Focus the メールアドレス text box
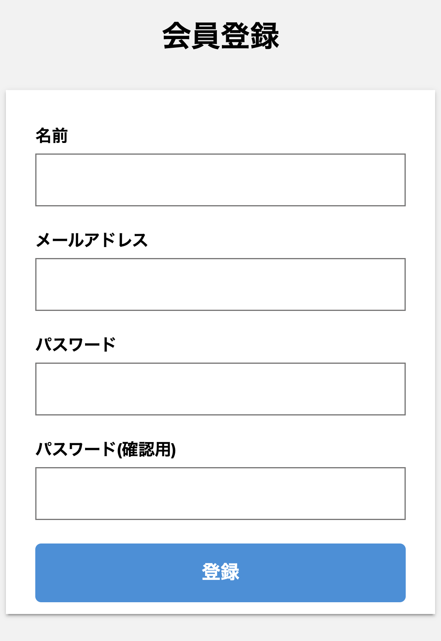The image size is (441, 641). [x=220, y=284]
